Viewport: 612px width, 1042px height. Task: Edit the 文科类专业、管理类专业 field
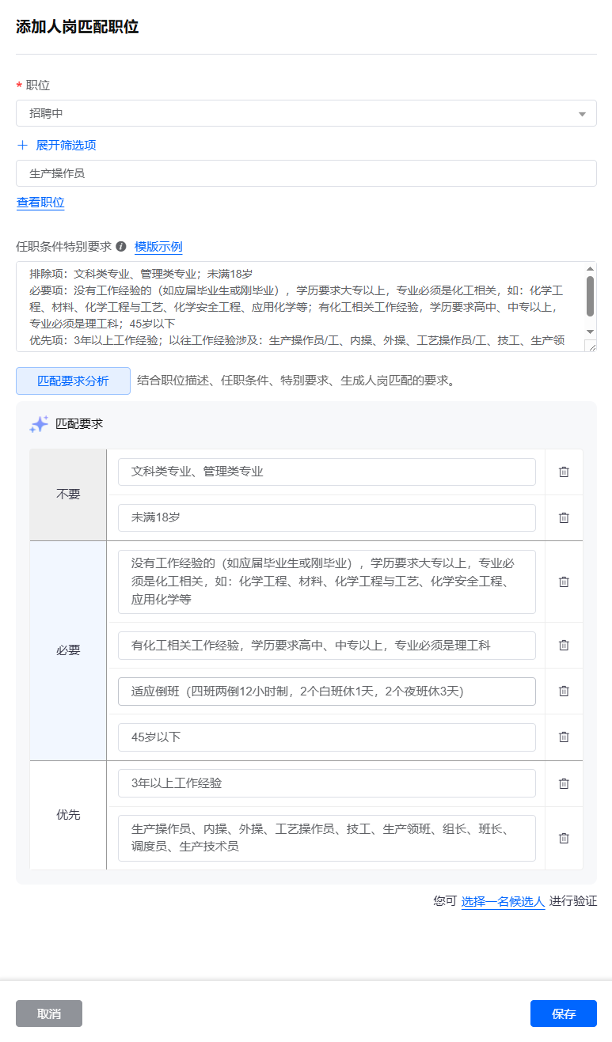pos(327,472)
